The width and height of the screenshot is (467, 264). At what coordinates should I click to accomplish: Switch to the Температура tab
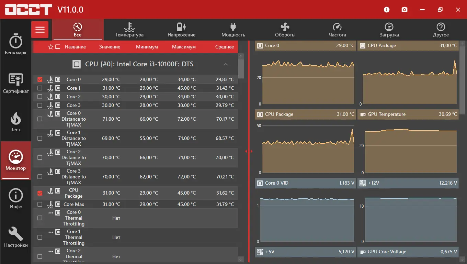[x=129, y=30]
